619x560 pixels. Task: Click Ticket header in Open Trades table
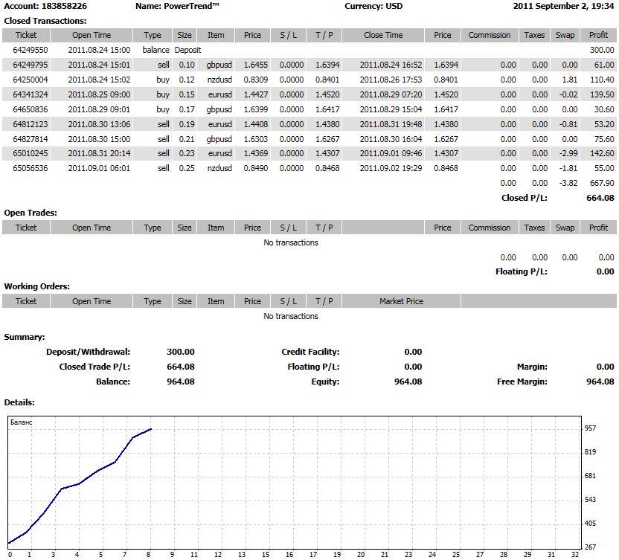point(26,228)
